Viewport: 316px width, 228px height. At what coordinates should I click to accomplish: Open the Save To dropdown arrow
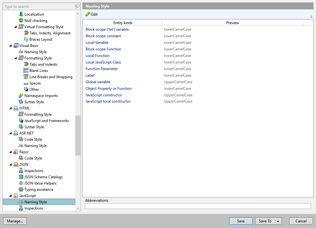277,221
